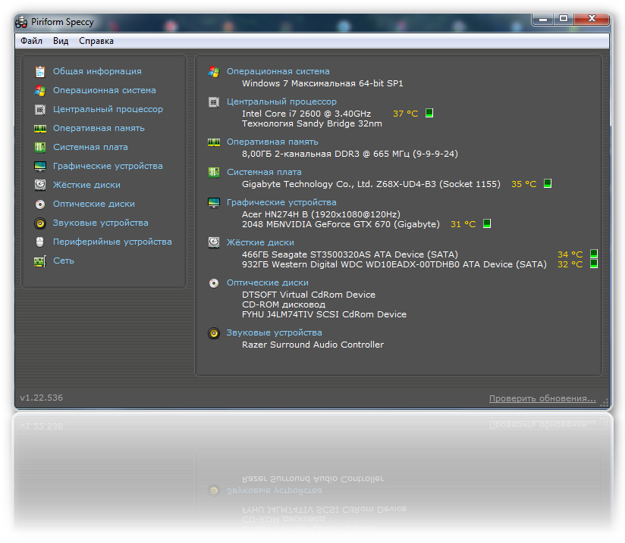This screenshot has width=625, height=543.
Task: Click the Intel Core i7 2600 text line
Action: [306, 114]
